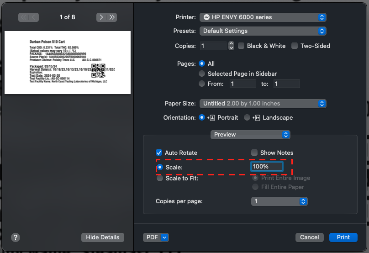Enable Black & White checkbox
The image size is (369, 253).
241,46
